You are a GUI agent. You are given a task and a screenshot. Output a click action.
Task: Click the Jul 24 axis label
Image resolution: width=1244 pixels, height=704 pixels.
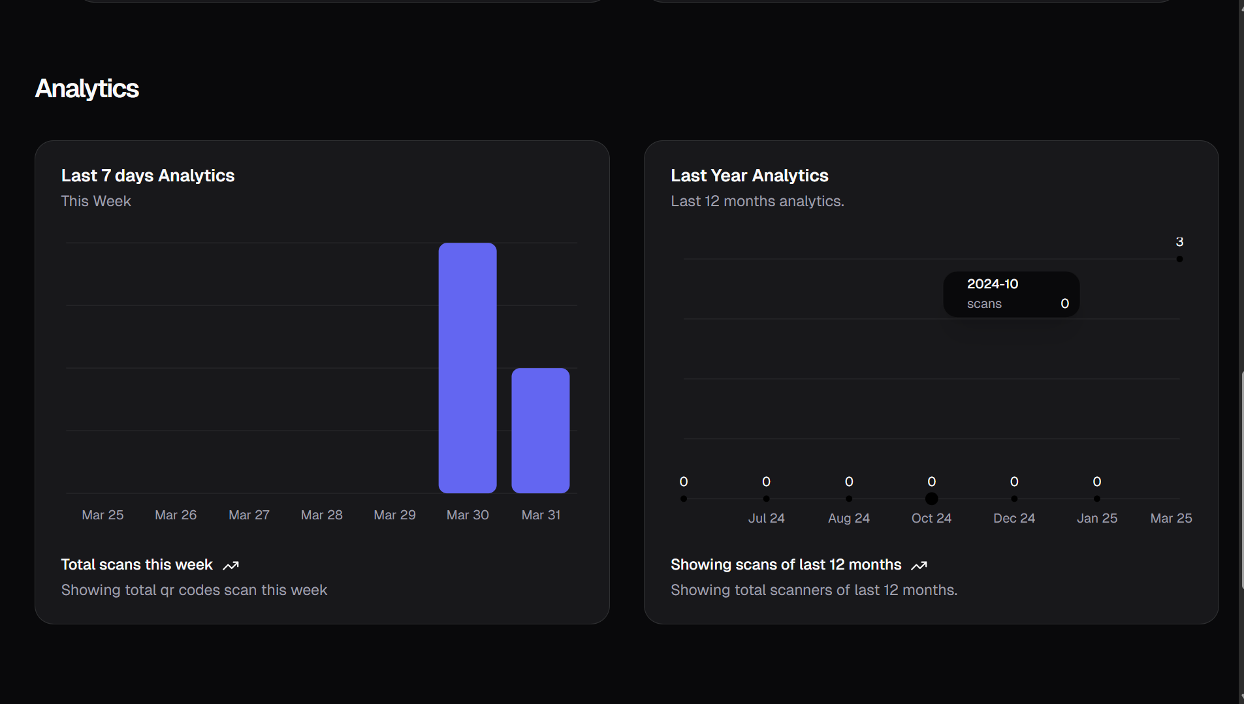click(767, 518)
